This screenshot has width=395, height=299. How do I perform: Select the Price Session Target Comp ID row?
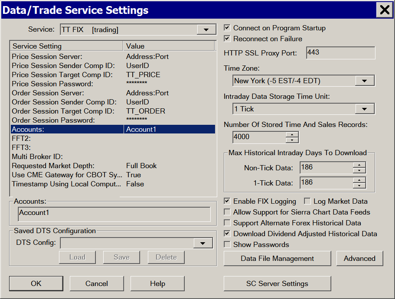click(x=113, y=75)
